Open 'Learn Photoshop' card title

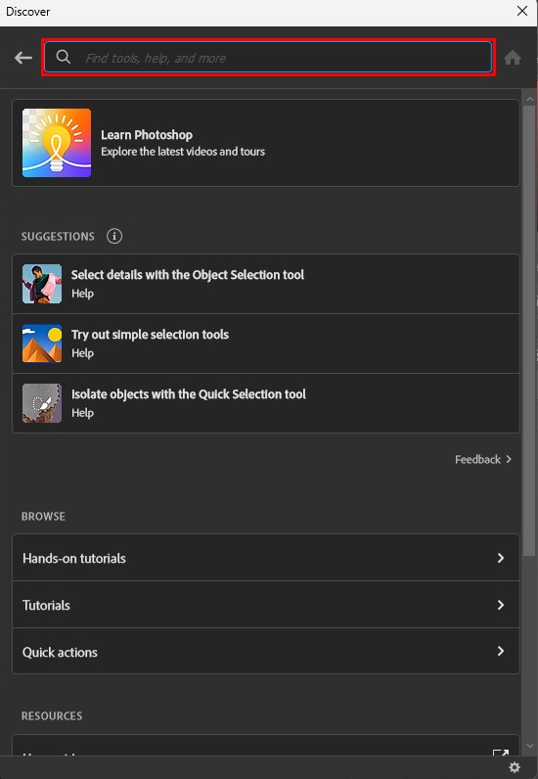pyautogui.click(x=147, y=135)
